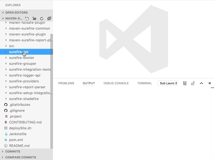Clear the output panel

(x=185, y=83)
